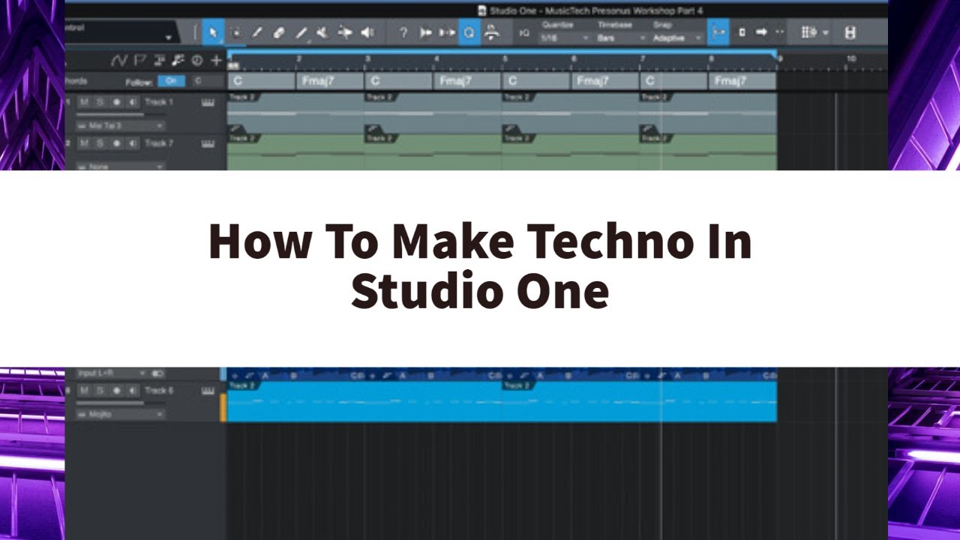The image size is (960, 540).
Task: Select the Mute tool
Action: tap(322, 32)
